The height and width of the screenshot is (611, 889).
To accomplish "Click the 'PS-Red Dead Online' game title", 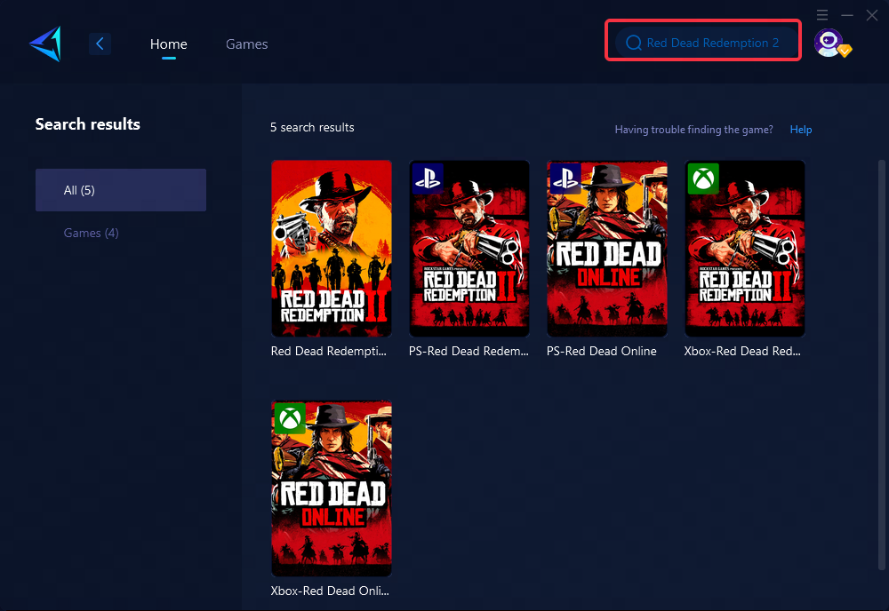I will click(602, 351).
